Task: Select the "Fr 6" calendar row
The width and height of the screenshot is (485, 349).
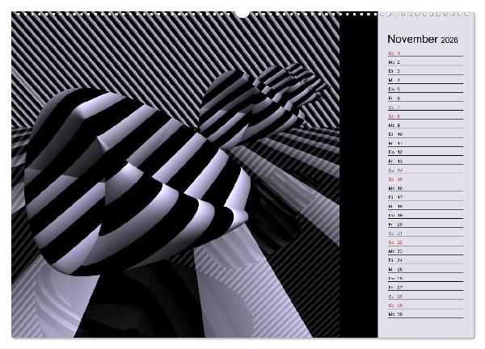Action: [x=426, y=99]
